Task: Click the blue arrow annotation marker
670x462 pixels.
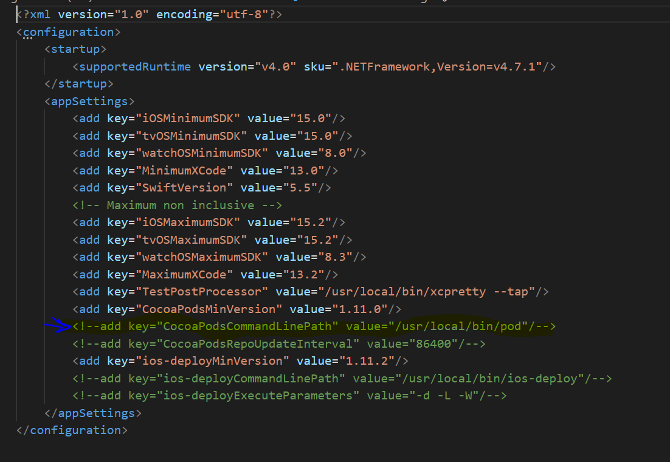Action: point(58,326)
